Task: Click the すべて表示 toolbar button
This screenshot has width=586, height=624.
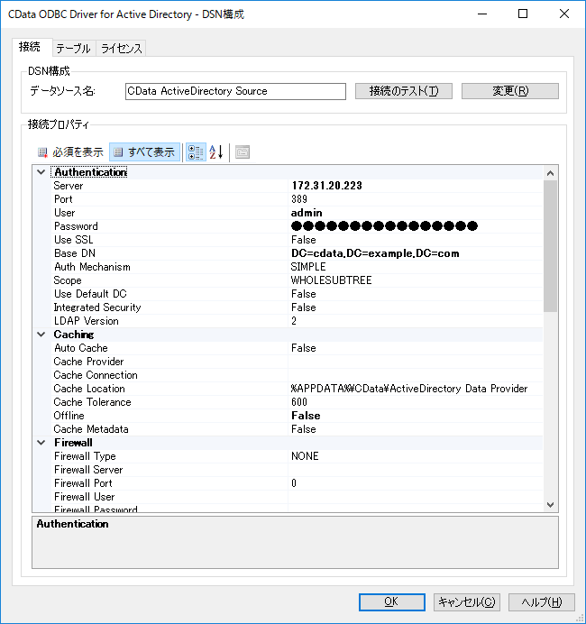Action: (x=144, y=152)
